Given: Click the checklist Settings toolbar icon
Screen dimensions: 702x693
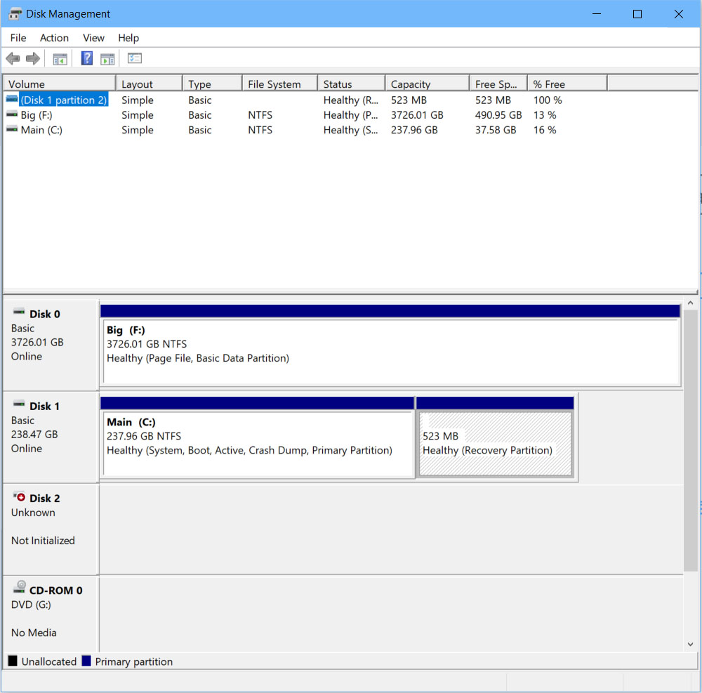Looking at the screenshot, I should 135,59.
